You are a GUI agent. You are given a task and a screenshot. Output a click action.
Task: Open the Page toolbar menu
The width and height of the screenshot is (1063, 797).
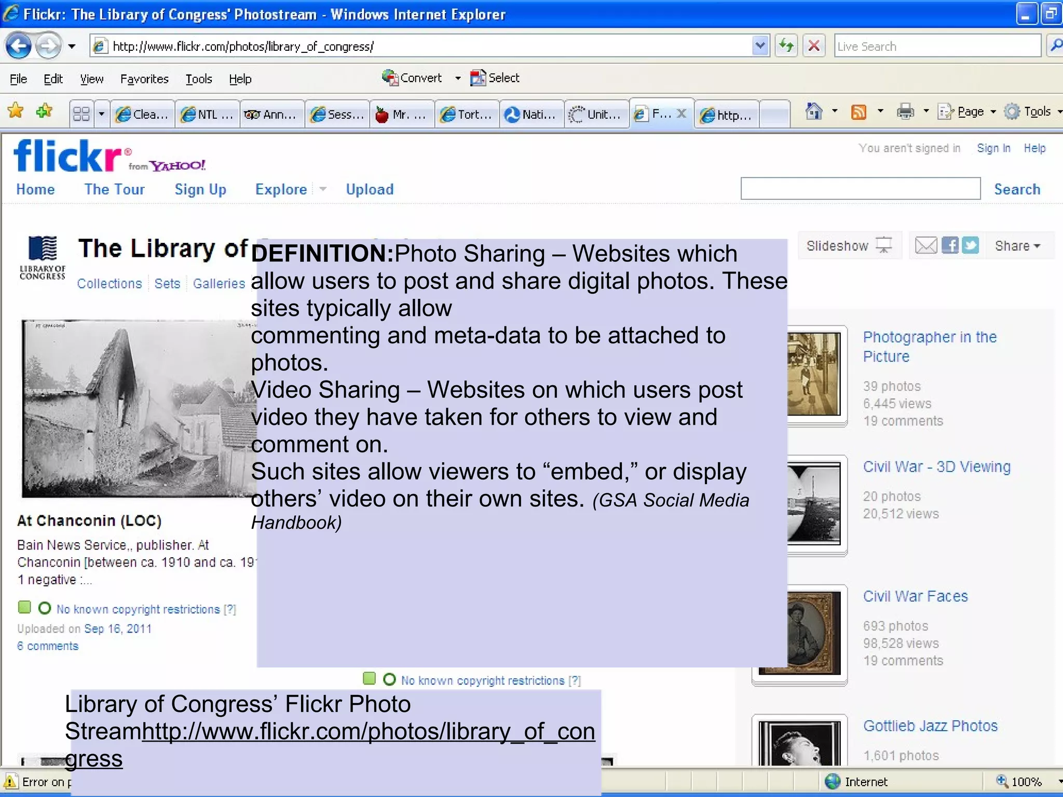pos(967,112)
